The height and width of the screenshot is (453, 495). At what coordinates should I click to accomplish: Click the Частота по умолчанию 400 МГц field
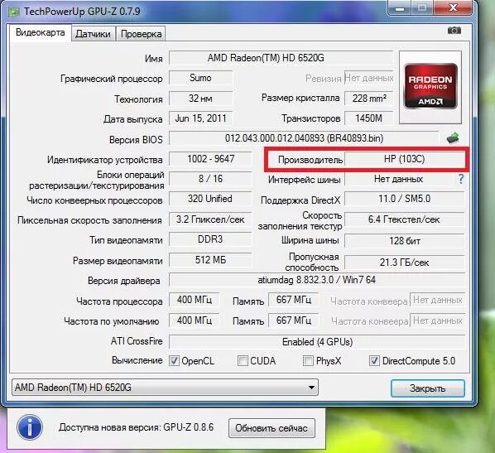[195, 320]
